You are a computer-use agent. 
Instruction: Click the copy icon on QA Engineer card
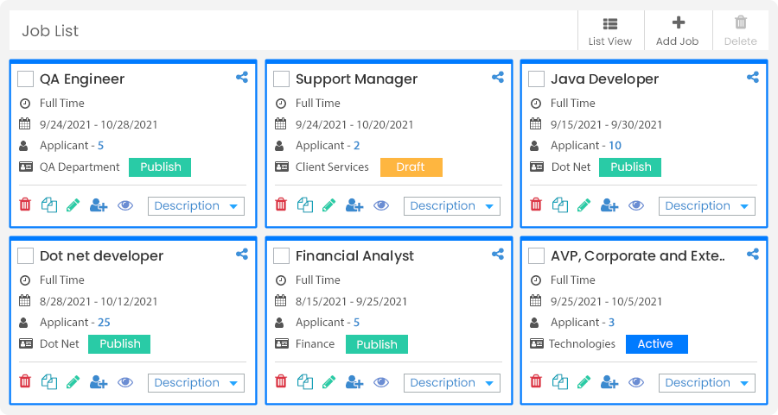[49, 205]
